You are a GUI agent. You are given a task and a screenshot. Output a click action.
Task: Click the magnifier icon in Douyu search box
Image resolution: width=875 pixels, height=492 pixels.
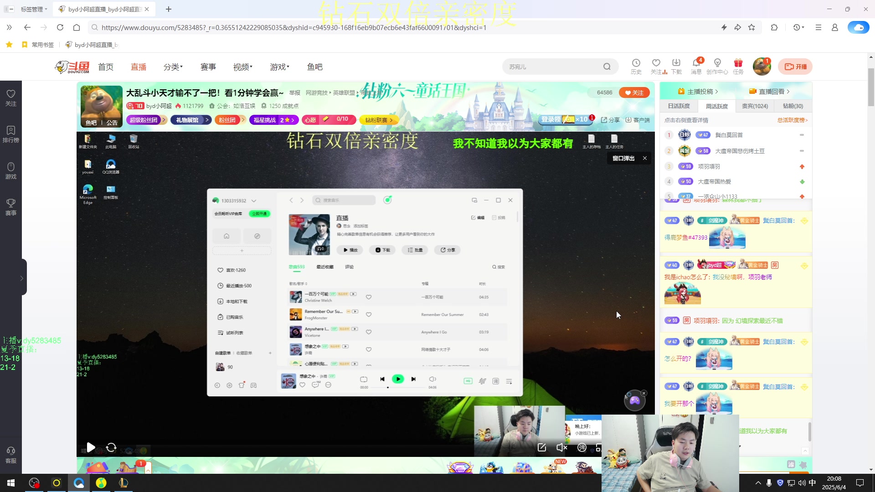point(607,67)
